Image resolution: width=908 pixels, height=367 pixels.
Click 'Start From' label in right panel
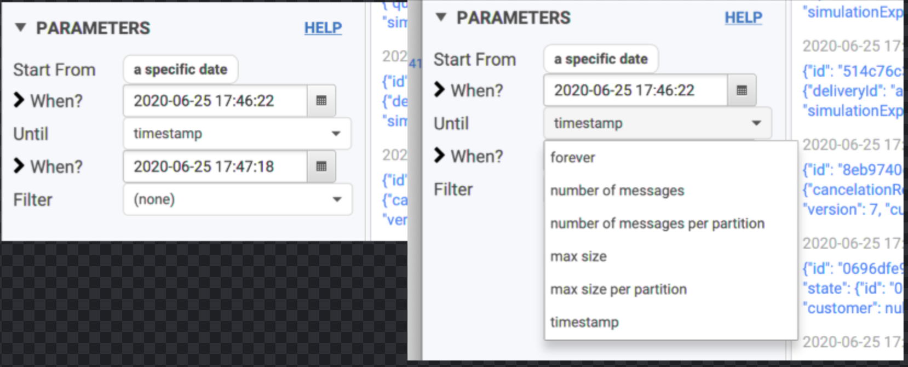click(x=475, y=59)
